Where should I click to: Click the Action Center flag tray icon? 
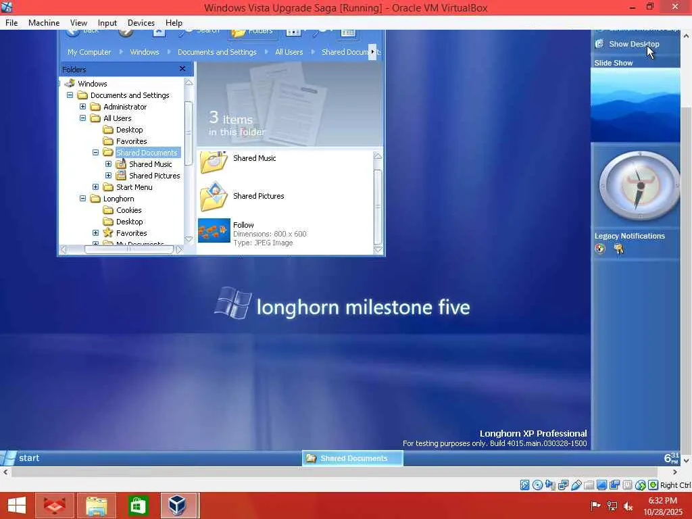point(595,505)
